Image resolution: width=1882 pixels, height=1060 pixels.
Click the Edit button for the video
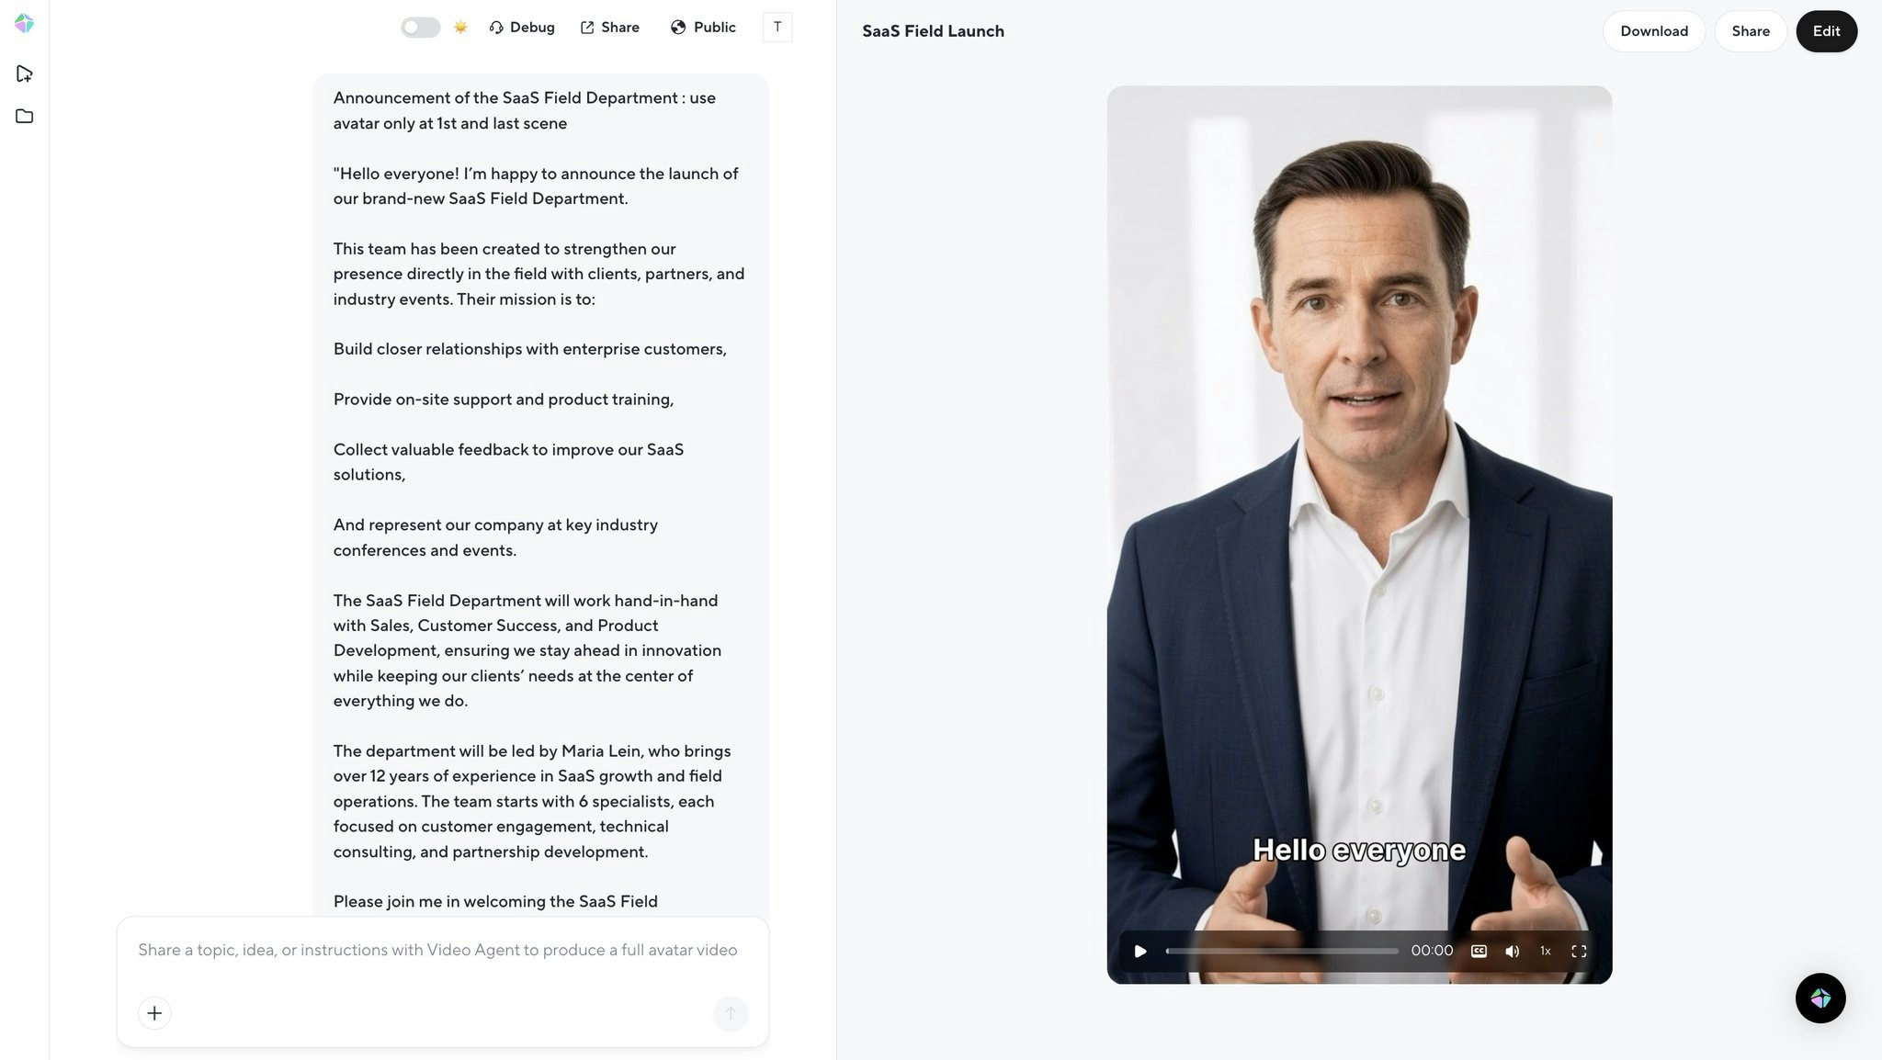click(1826, 30)
